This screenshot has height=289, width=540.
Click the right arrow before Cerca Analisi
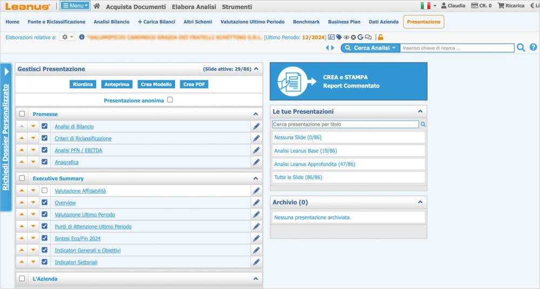point(332,48)
